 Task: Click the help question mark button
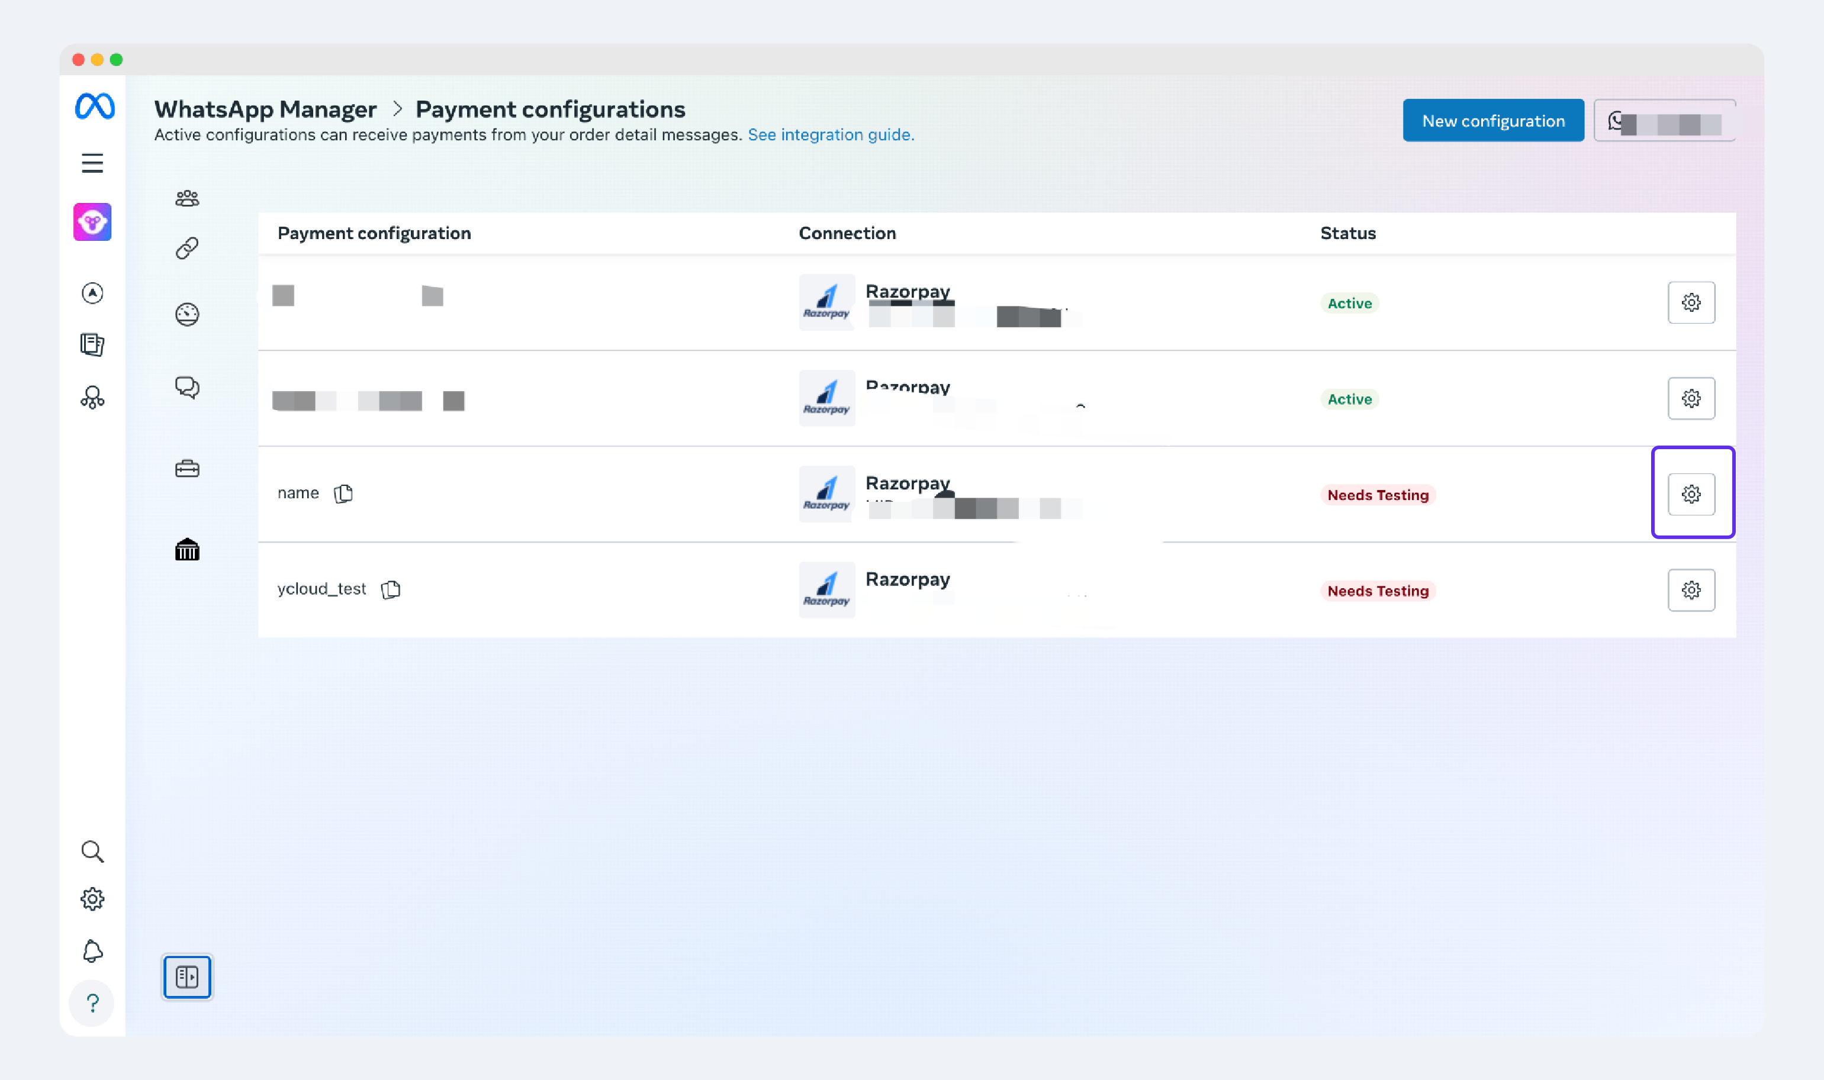click(92, 1004)
